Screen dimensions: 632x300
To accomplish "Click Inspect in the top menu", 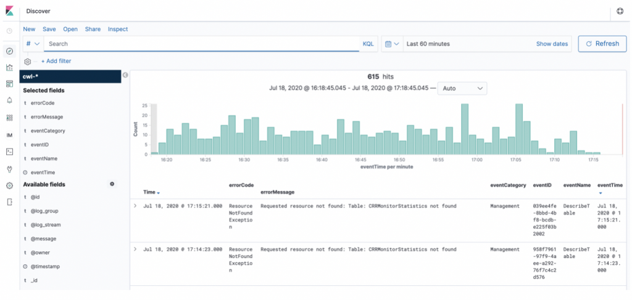I will (118, 29).
